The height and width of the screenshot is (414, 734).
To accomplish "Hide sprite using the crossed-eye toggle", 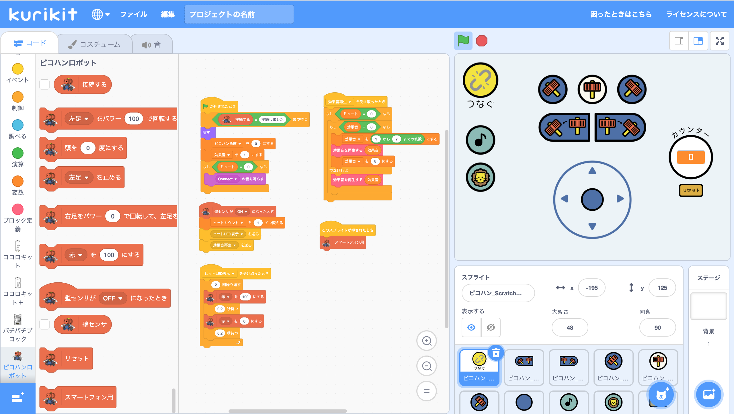I will click(491, 327).
